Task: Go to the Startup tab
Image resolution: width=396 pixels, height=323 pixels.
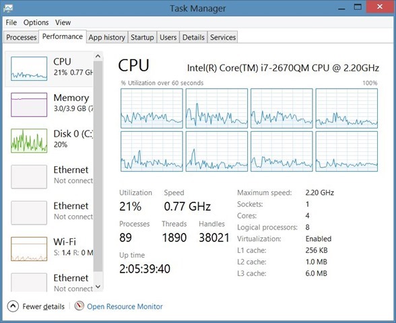Action: click(142, 38)
